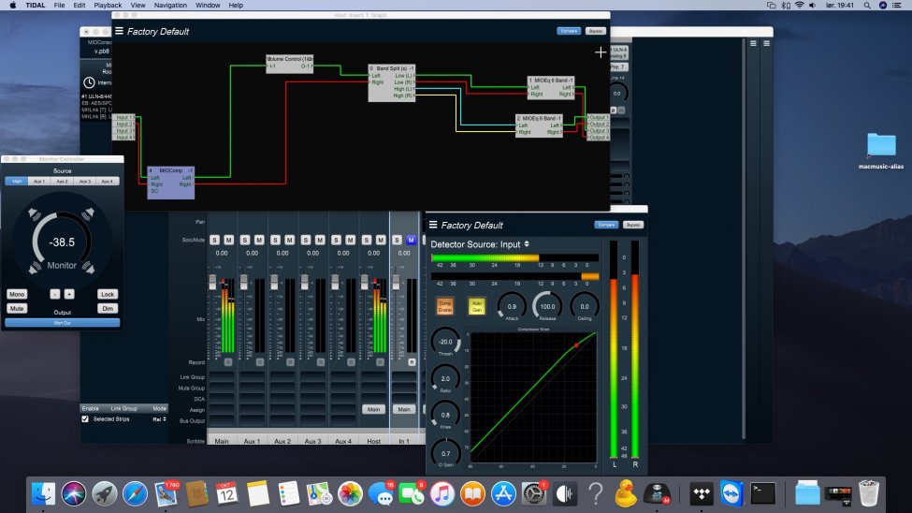This screenshot has height=513, width=912.
Task: Open iTunes from the dock
Action: (x=442, y=493)
